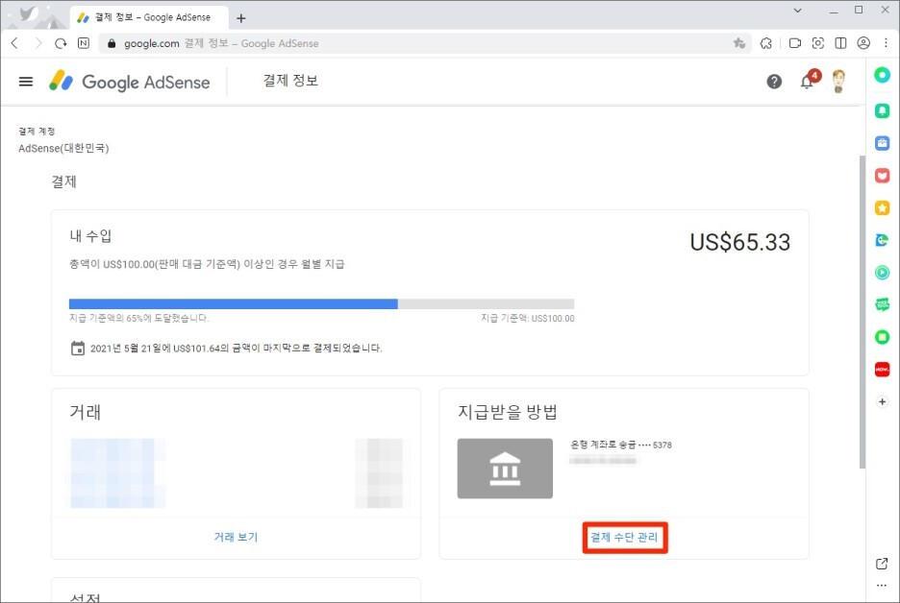Viewport: 900px width, 603px height.
Task: Click the 결제 수단 관리 link
Action: 624,537
